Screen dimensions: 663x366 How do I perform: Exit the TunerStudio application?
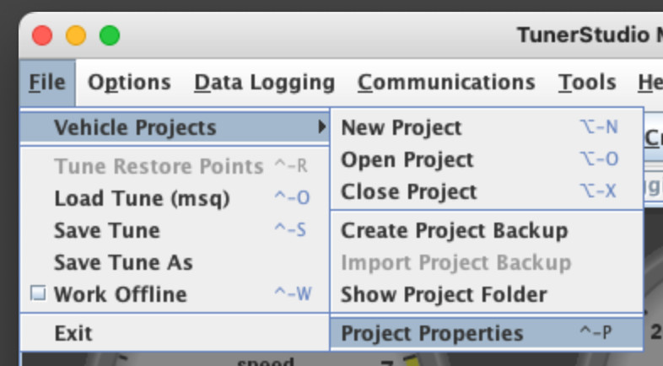tap(73, 333)
